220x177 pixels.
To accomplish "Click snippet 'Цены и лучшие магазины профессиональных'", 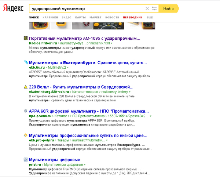I will [x=61, y=145].
